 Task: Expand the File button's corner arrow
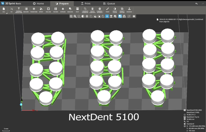6,13
